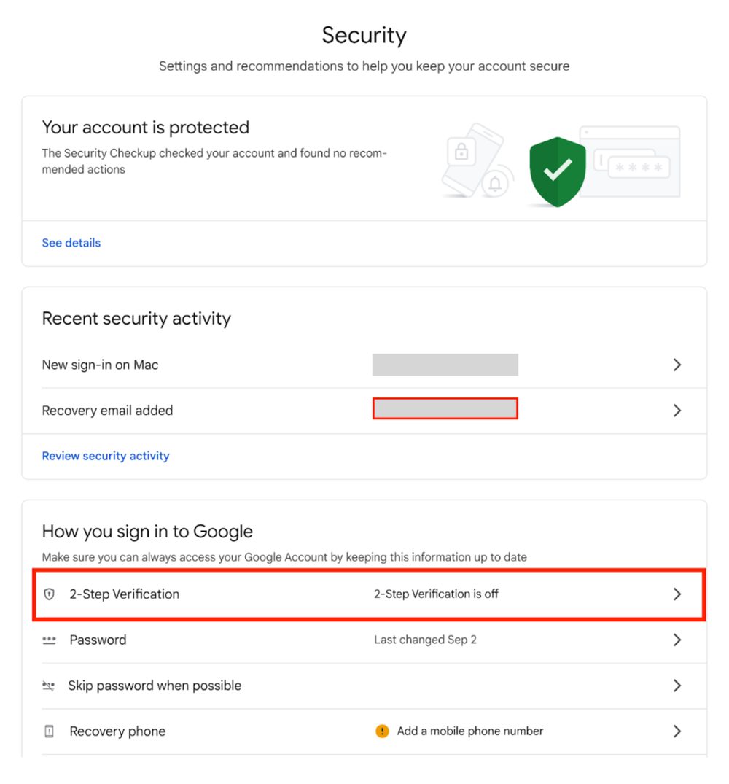729x784 pixels.
Task: Open See details for account protection
Action: click(x=71, y=242)
